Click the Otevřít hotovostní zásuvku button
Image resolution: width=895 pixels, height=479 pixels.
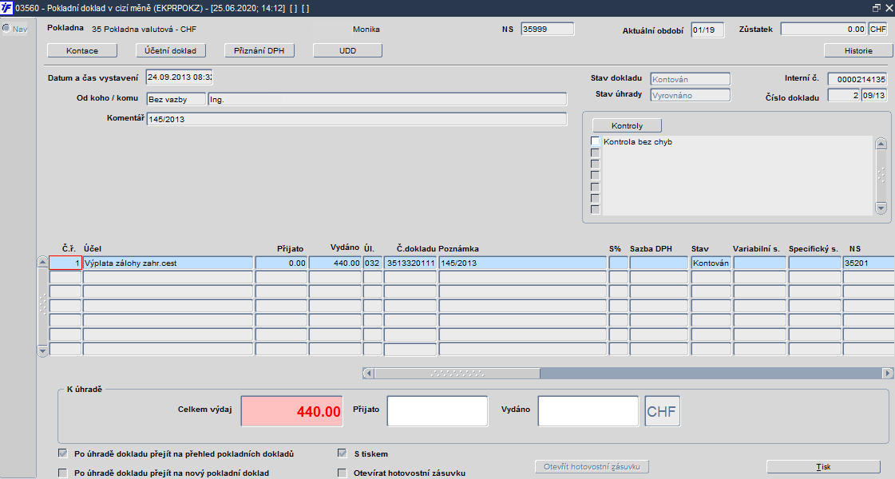pos(592,466)
